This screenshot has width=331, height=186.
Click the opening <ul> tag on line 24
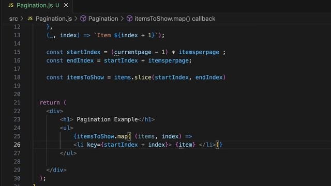pos(67,128)
